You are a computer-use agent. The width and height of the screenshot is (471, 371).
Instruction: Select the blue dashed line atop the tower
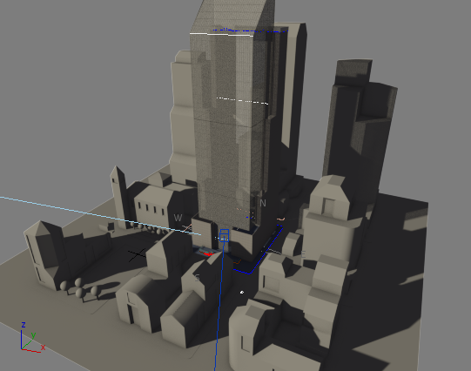click(x=250, y=30)
